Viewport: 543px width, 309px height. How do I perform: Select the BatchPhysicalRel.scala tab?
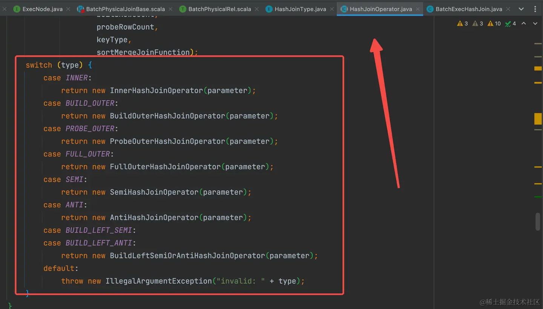click(219, 9)
